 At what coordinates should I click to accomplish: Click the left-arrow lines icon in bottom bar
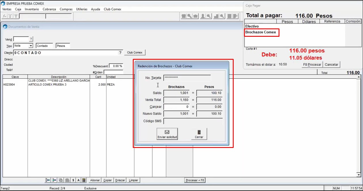pyautogui.click(x=48, y=180)
